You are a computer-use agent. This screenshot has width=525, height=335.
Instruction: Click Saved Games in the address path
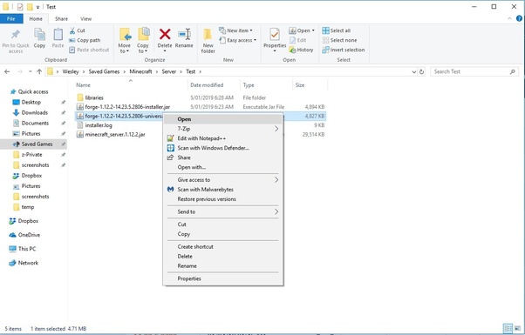(x=104, y=71)
